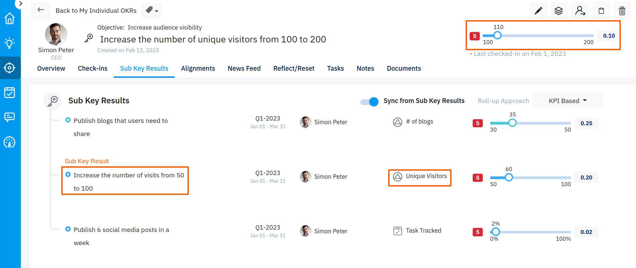
Task: Click the trash delete icon
Action: [622, 11]
